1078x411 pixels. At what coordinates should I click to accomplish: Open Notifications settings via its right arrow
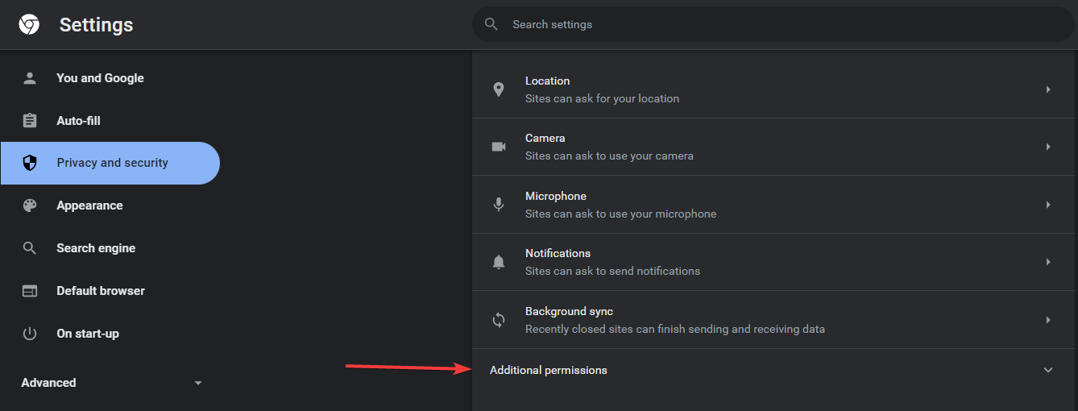click(1048, 262)
